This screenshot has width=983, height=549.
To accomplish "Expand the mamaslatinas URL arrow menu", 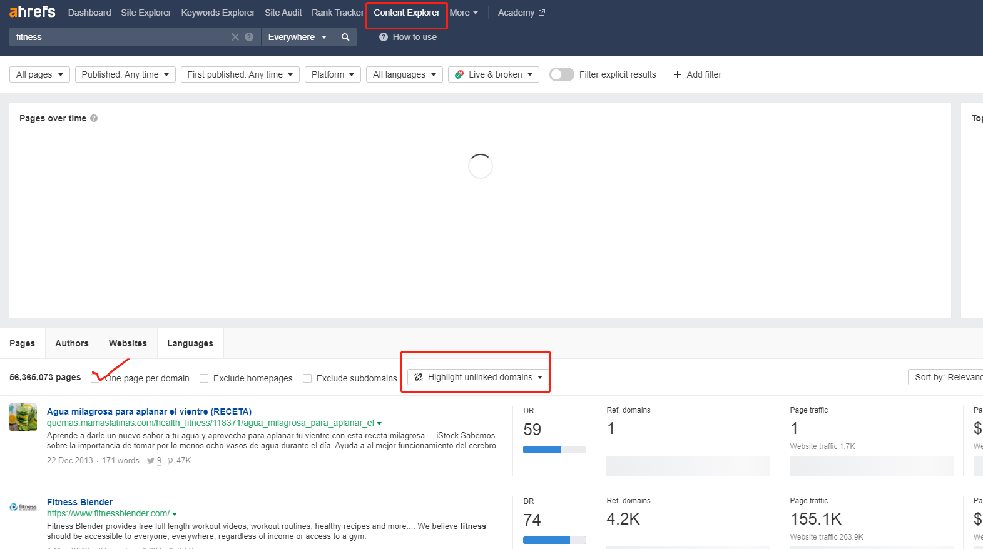I will point(379,424).
